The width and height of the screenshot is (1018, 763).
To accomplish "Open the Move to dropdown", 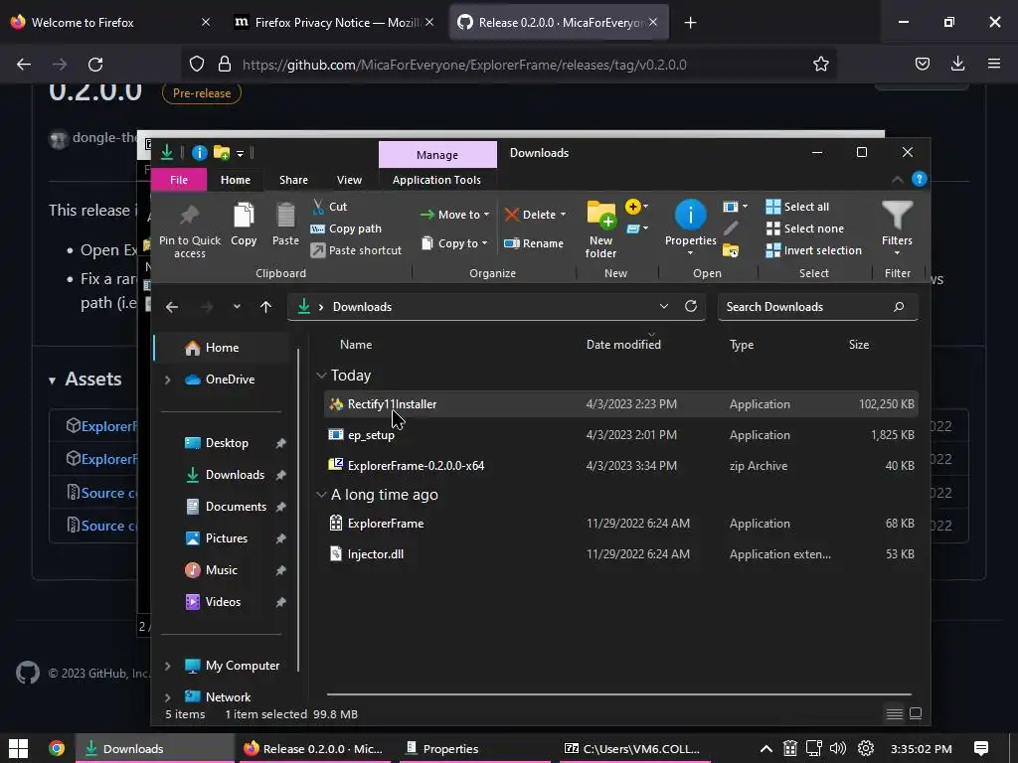I will click(x=454, y=215).
